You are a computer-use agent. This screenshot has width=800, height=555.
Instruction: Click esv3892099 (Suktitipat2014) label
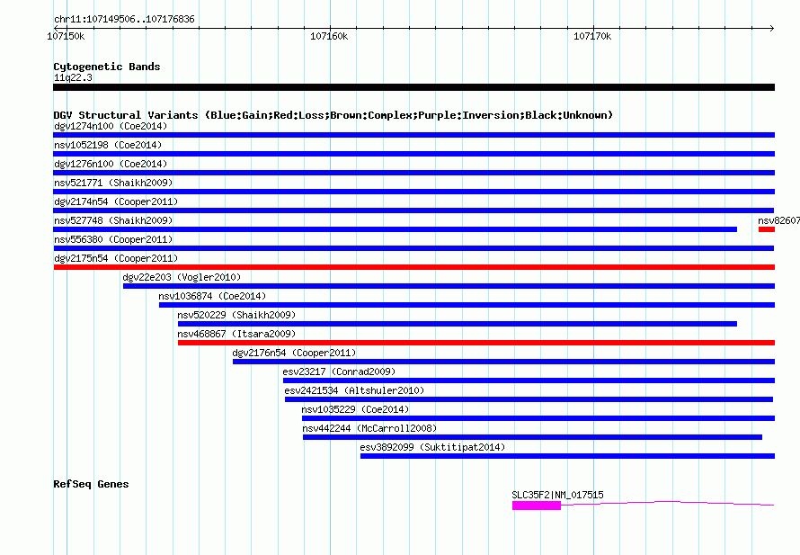[432, 447]
